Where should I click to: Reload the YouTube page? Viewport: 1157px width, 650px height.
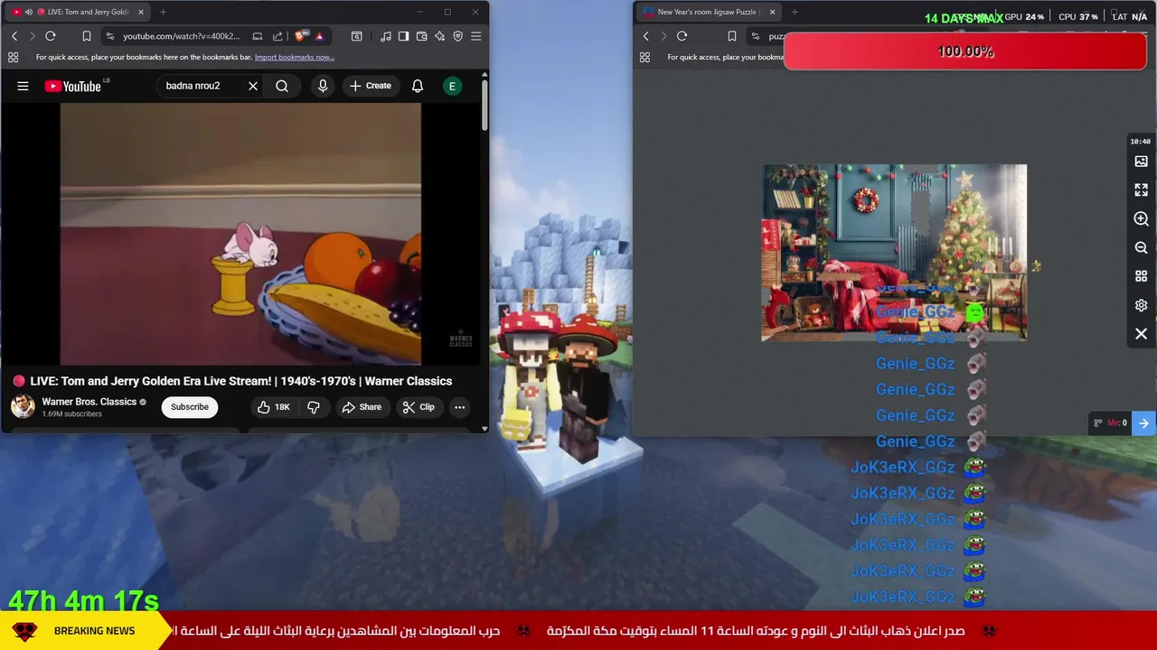(51, 36)
